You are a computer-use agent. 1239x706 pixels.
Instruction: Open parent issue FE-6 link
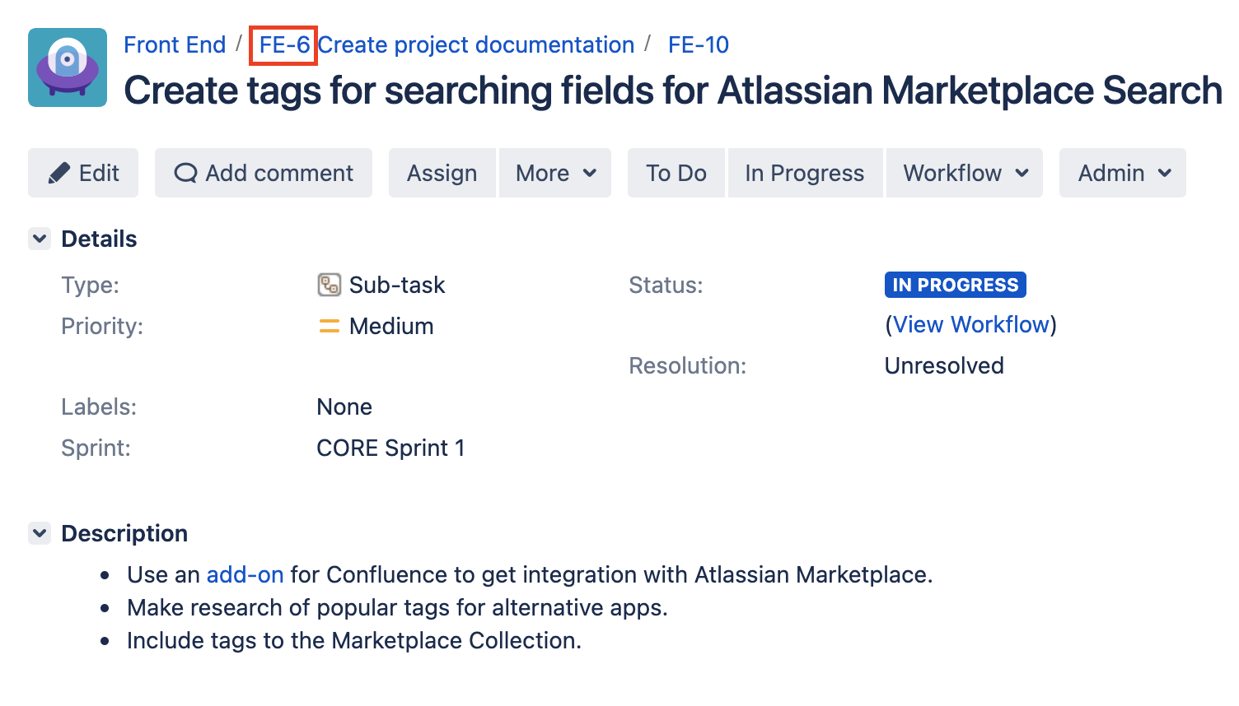tap(284, 44)
